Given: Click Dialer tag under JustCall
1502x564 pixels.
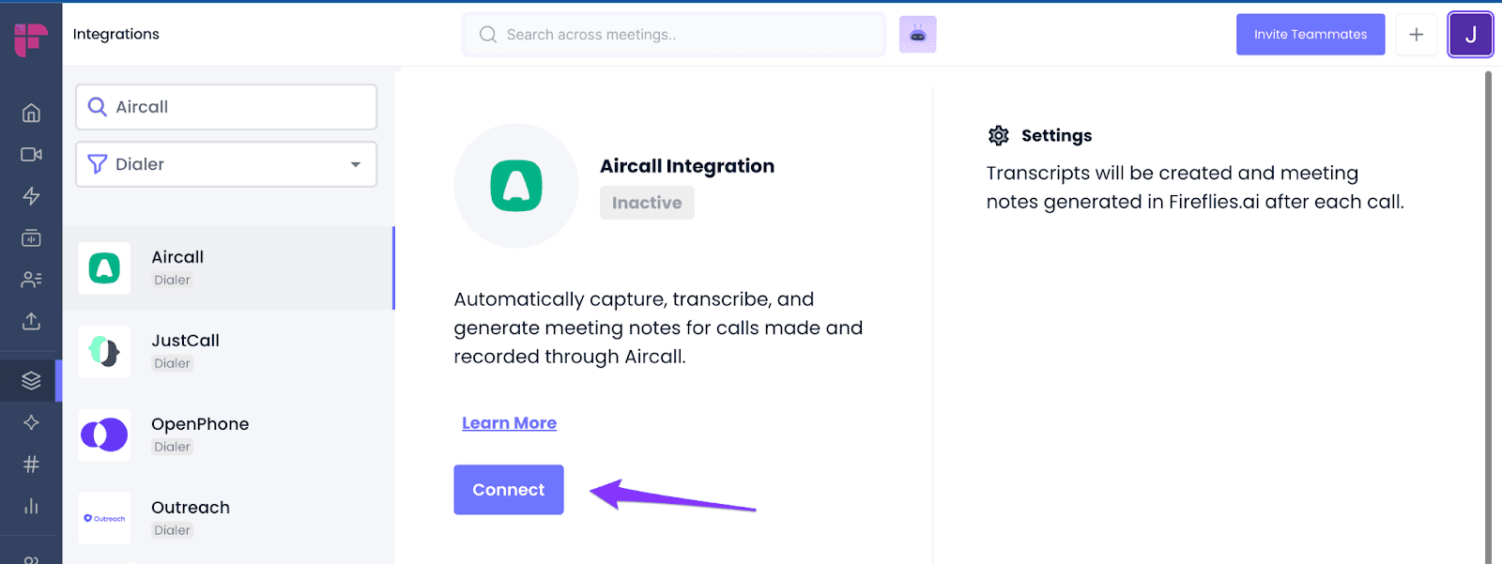Looking at the screenshot, I should point(173,363).
